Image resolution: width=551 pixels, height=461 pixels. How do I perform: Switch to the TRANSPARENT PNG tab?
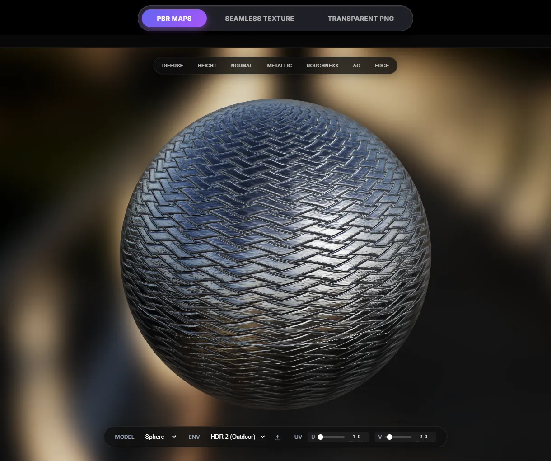coord(360,19)
